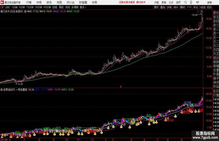219x141 pixels.
Task: Open the 发现 menu
Action: [x=59, y=2]
